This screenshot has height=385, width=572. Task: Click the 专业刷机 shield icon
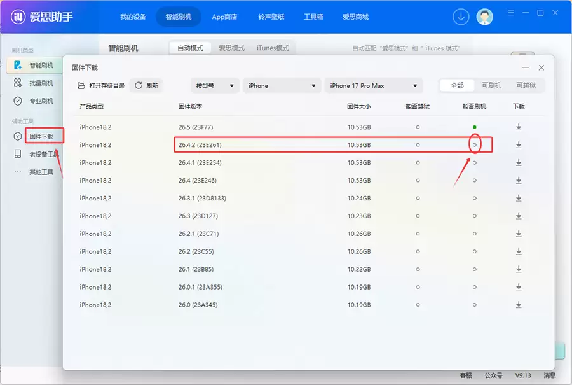pos(18,101)
